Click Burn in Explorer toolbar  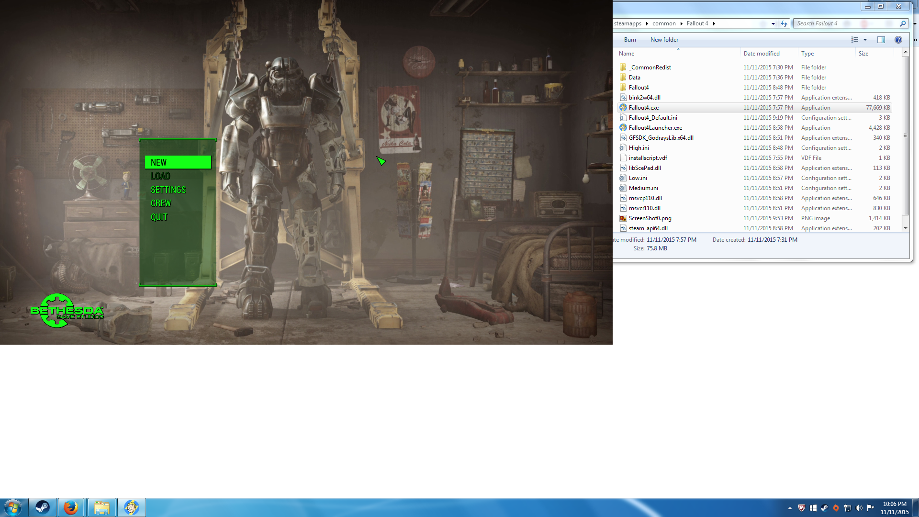(x=630, y=40)
